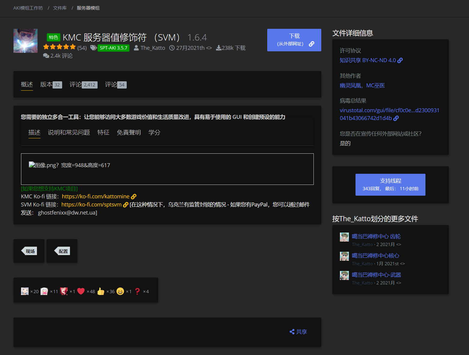Click the chain icon after the VirusTotal link
469x355 pixels.
[396, 118]
